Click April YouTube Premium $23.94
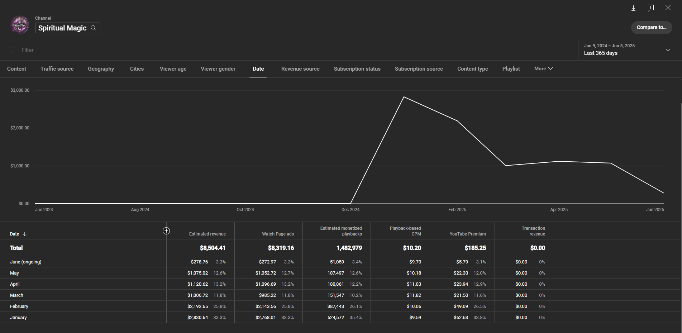Screen dimensions: 682x333 click(461, 284)
